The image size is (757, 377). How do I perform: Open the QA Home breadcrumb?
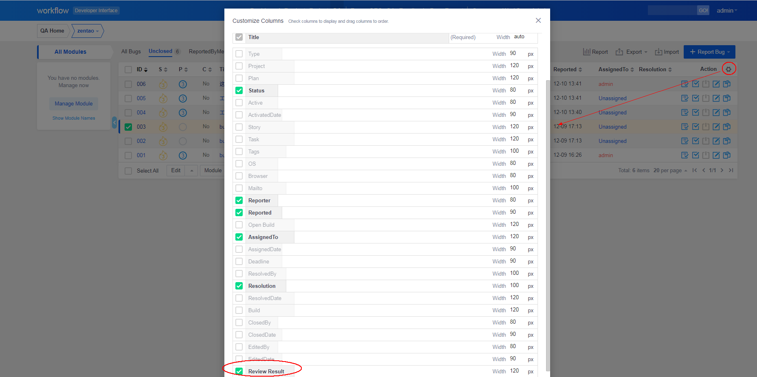[x=52, y=31]
